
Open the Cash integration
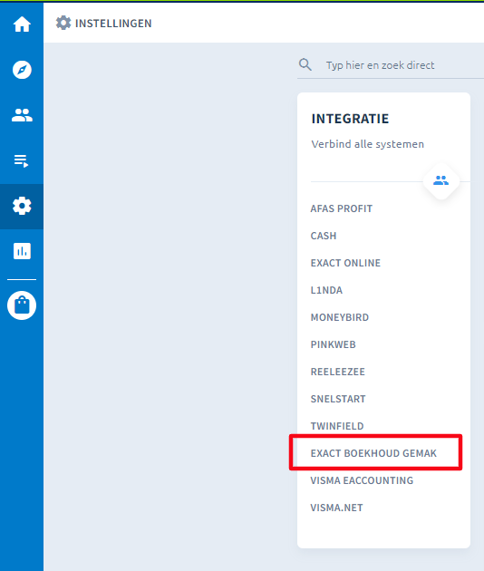click(324, 236)
